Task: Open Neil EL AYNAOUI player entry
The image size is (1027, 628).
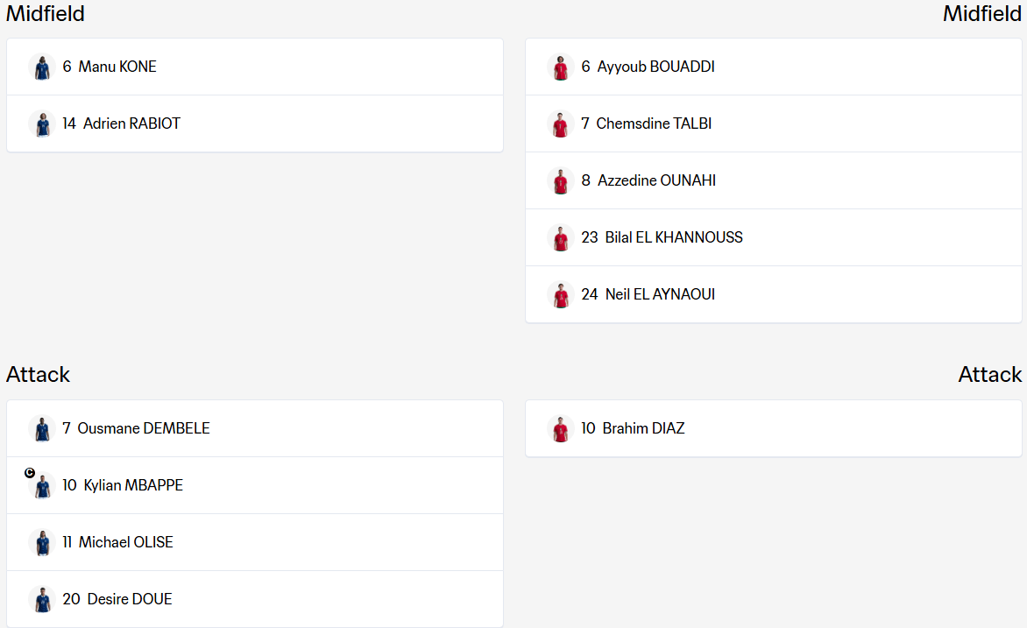Action: (x=774, y=294)
